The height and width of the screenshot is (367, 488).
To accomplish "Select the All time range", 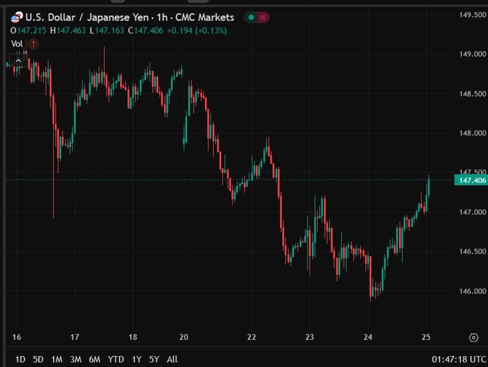I will (172, 359).
